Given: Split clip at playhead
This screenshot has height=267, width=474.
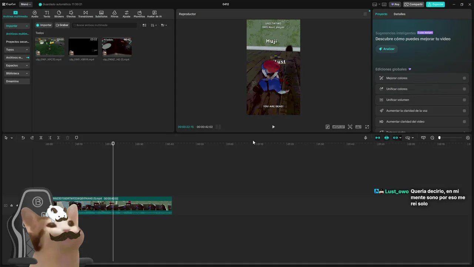Looking at the screenshot, I should [41, 138].
